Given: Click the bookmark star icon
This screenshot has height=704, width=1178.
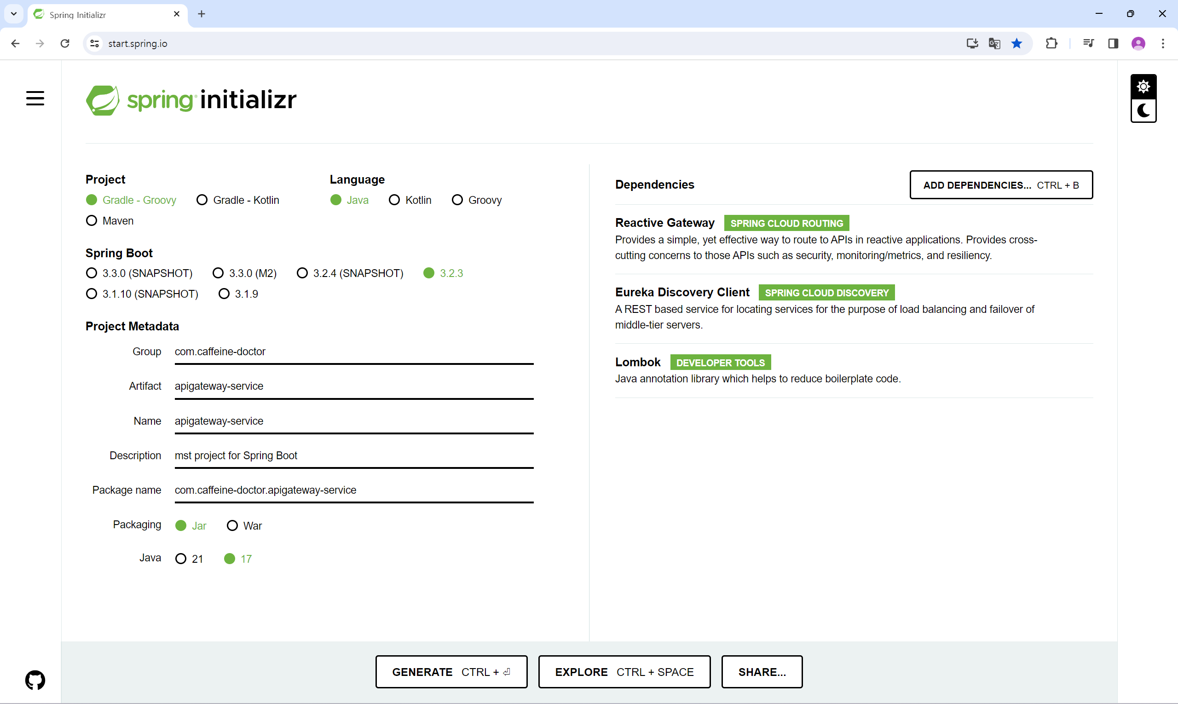Looking at the screenshot, I should pos(1016,44).
